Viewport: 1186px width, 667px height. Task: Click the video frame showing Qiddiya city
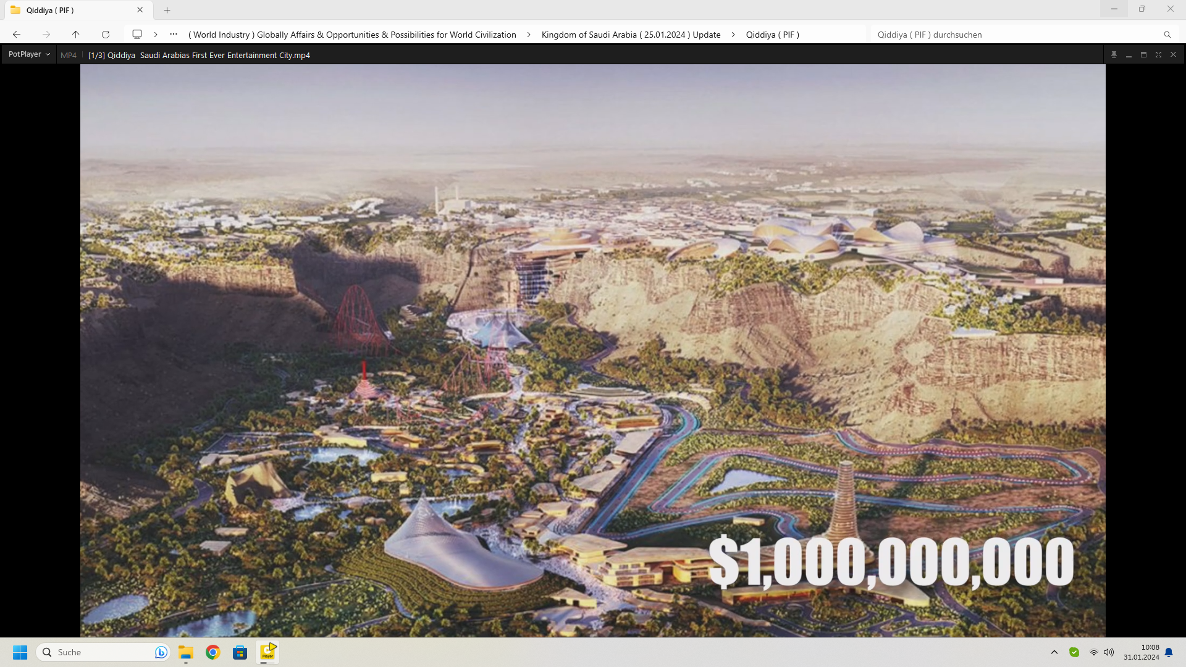tap(592, 351)
